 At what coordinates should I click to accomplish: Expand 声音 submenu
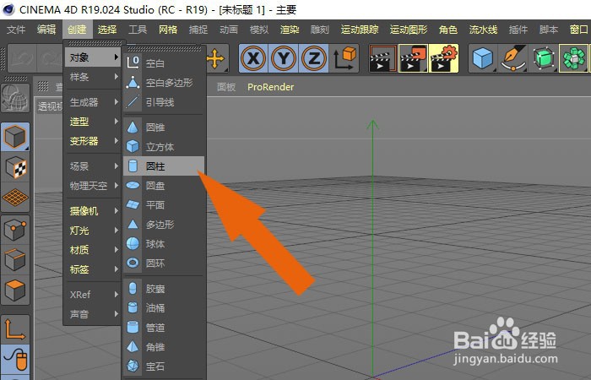(93, 314)
